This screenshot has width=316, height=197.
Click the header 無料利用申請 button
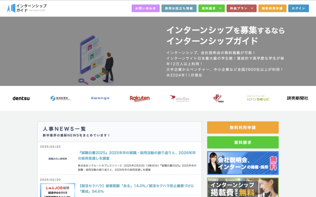272,8
